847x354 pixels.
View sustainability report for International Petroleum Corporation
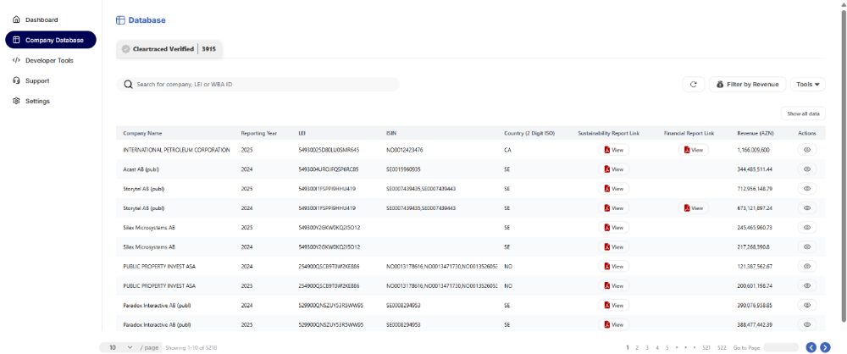click(613, 150)
